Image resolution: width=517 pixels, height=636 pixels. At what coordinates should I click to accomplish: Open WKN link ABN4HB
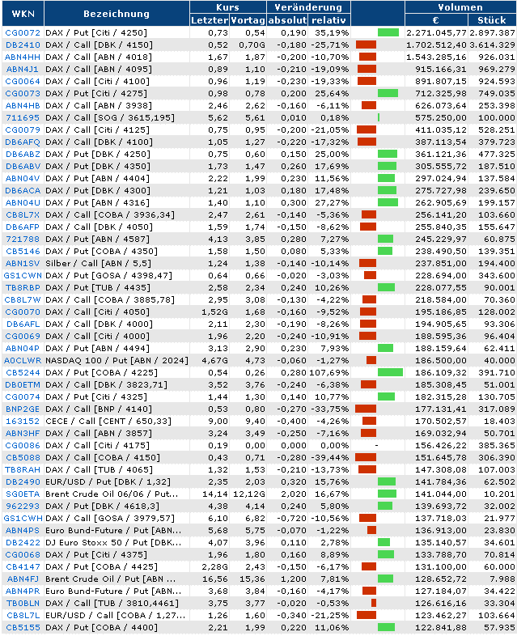23,106
